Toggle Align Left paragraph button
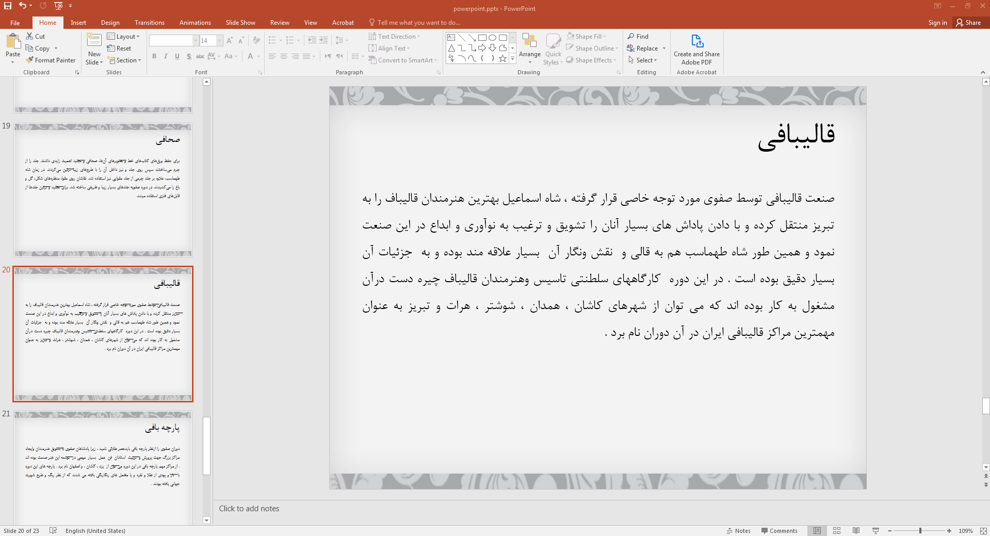The image size is (990, 536). pos(272,56)
